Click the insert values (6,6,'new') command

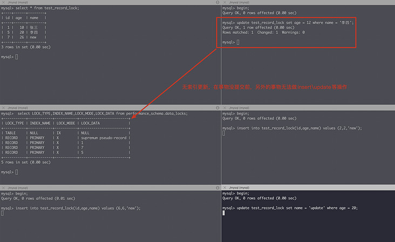tap(78, 208)
